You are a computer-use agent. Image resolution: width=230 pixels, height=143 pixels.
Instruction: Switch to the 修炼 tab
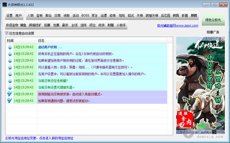[113, 16]
